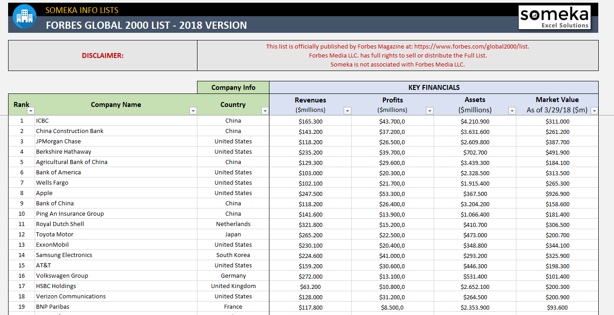Screen dimensions: 614x315
Task: Select the DISCLAIMER: cell
Action: click(x=103, y=56)
